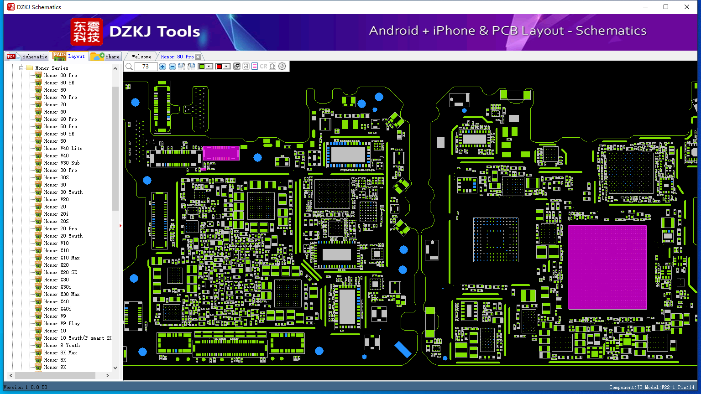Click the tree horizontal scroll right arrow
The height and width of the screenshot is (394, 701).
[108, 376]
